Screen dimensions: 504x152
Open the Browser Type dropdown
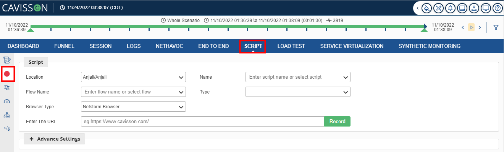tap(134, 107)
